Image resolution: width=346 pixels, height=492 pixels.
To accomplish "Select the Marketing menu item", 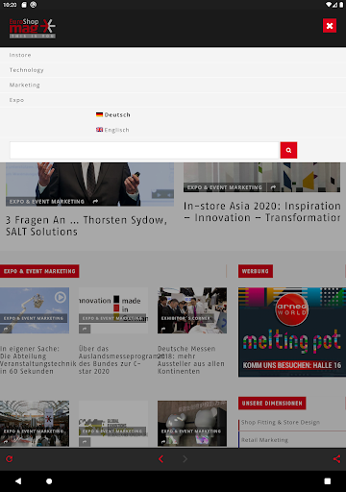I will (173, 85).
